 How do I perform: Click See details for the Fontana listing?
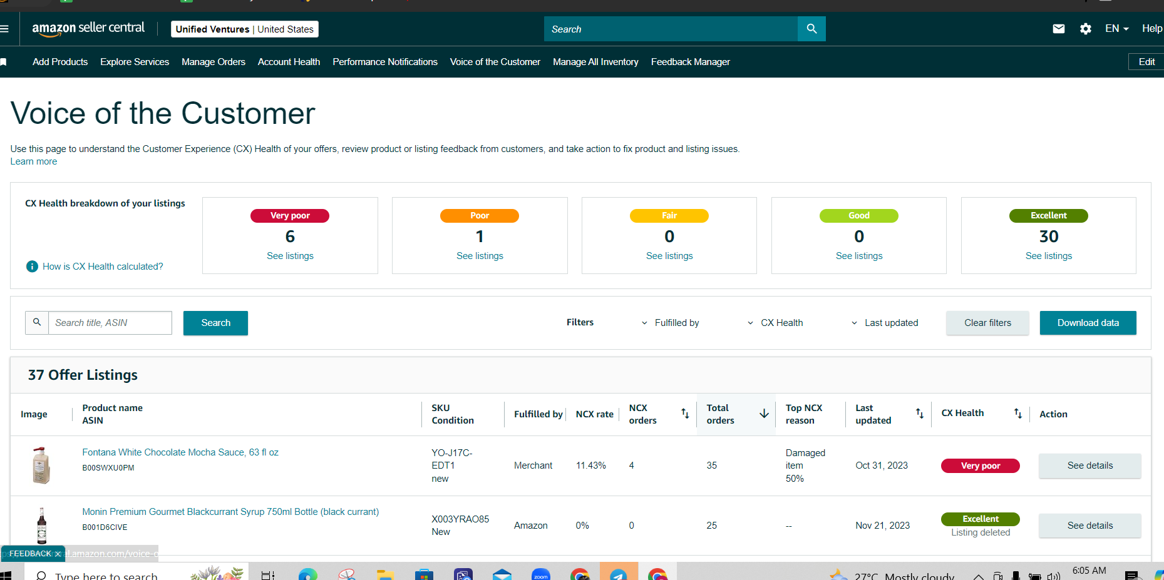[1090, 466]
